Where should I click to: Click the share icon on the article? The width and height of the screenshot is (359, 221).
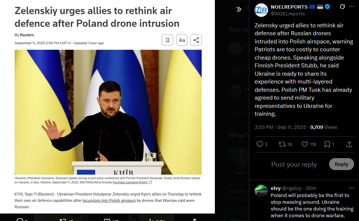point(196,40)
